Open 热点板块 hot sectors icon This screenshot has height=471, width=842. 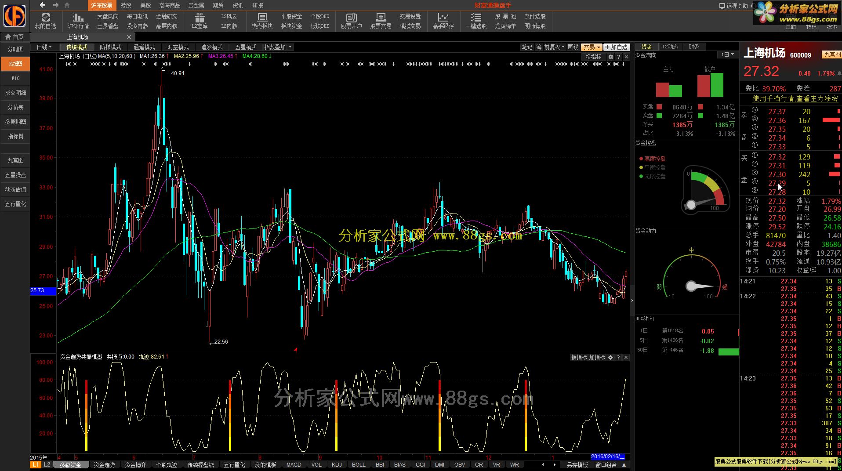(262, 21)
